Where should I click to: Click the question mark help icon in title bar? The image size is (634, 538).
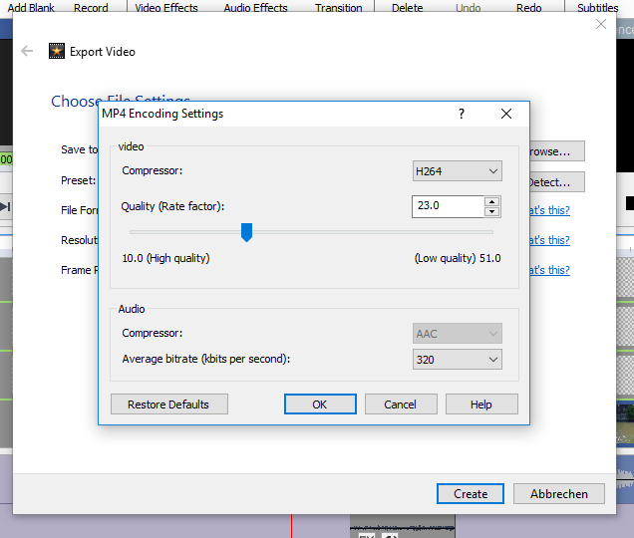tap(461, 114)
